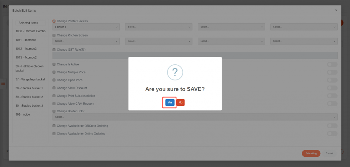Toggle the Change Is Active switch
This screenshot has height=167, width=350.
332,64
